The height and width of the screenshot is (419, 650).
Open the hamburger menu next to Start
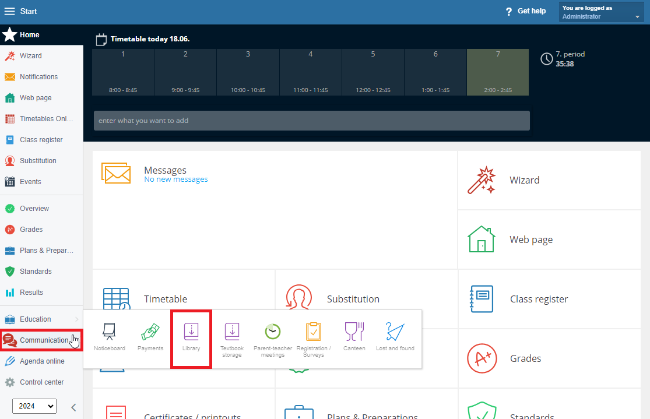tap(9, 11)
